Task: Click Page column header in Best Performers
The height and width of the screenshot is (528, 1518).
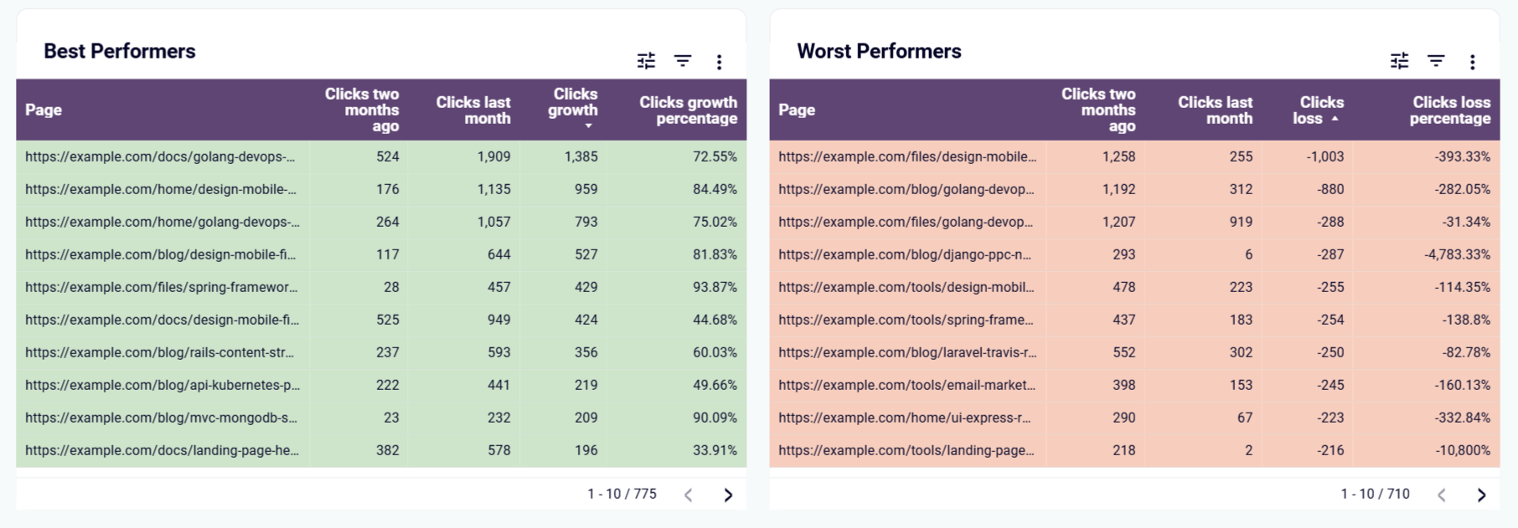Action: (44, 110)
